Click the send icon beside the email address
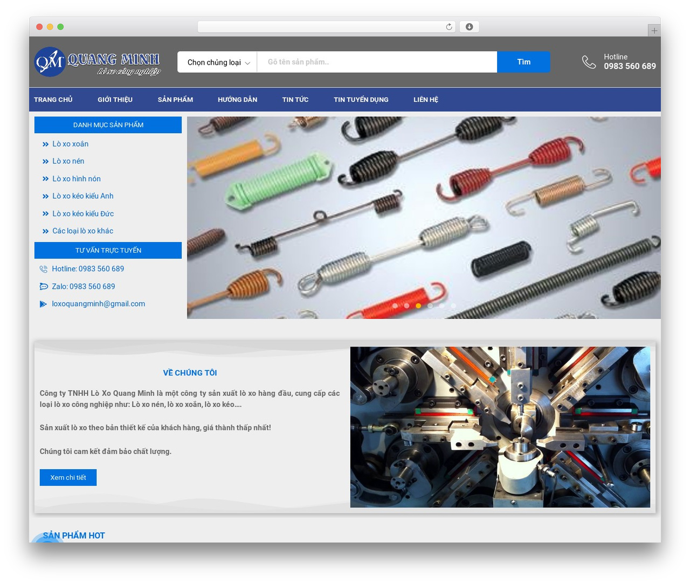The image size is (690, 584). click(x=44, y=304)
